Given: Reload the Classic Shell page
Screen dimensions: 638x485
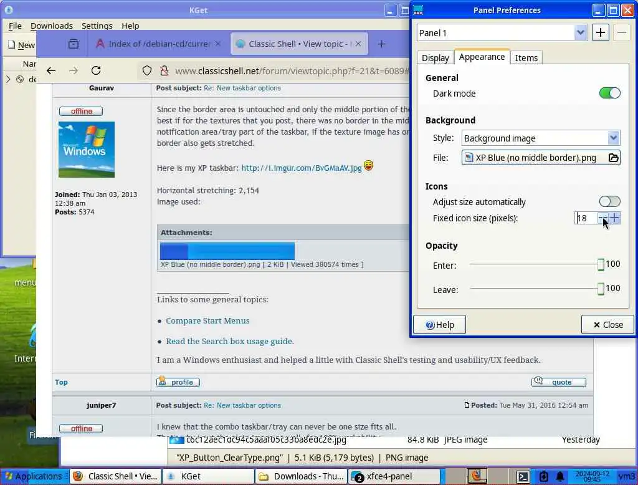Looking at the screenshot, I should [x=96, y=71].
